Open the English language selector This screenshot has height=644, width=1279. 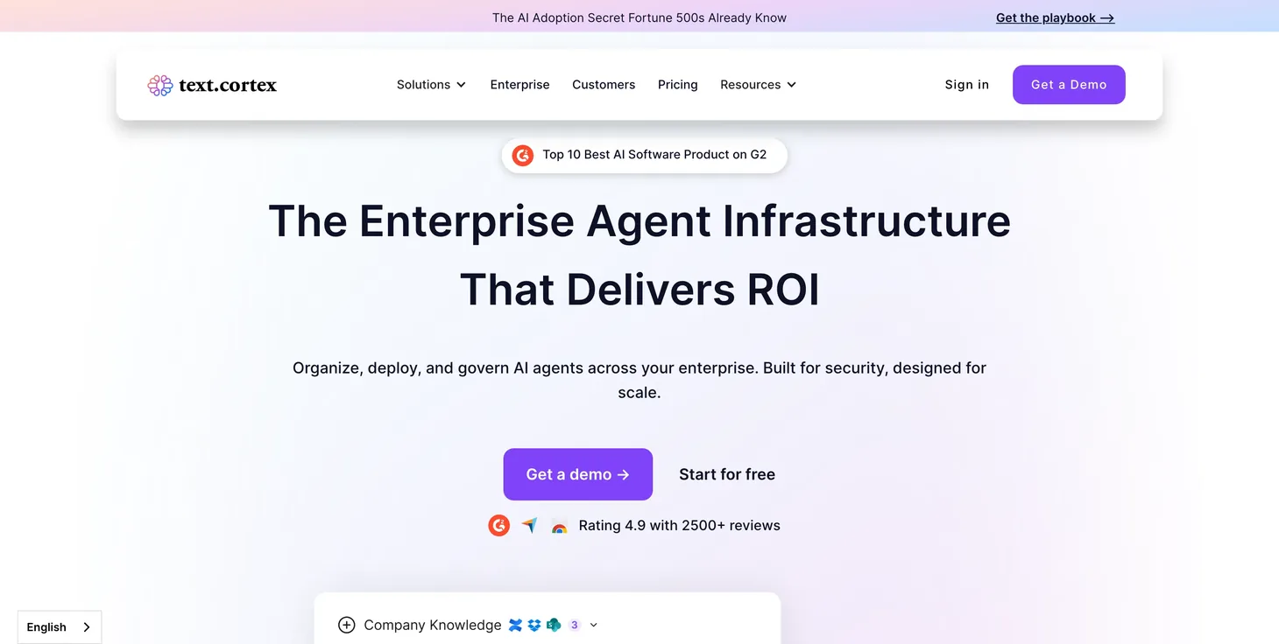point(60,626)
